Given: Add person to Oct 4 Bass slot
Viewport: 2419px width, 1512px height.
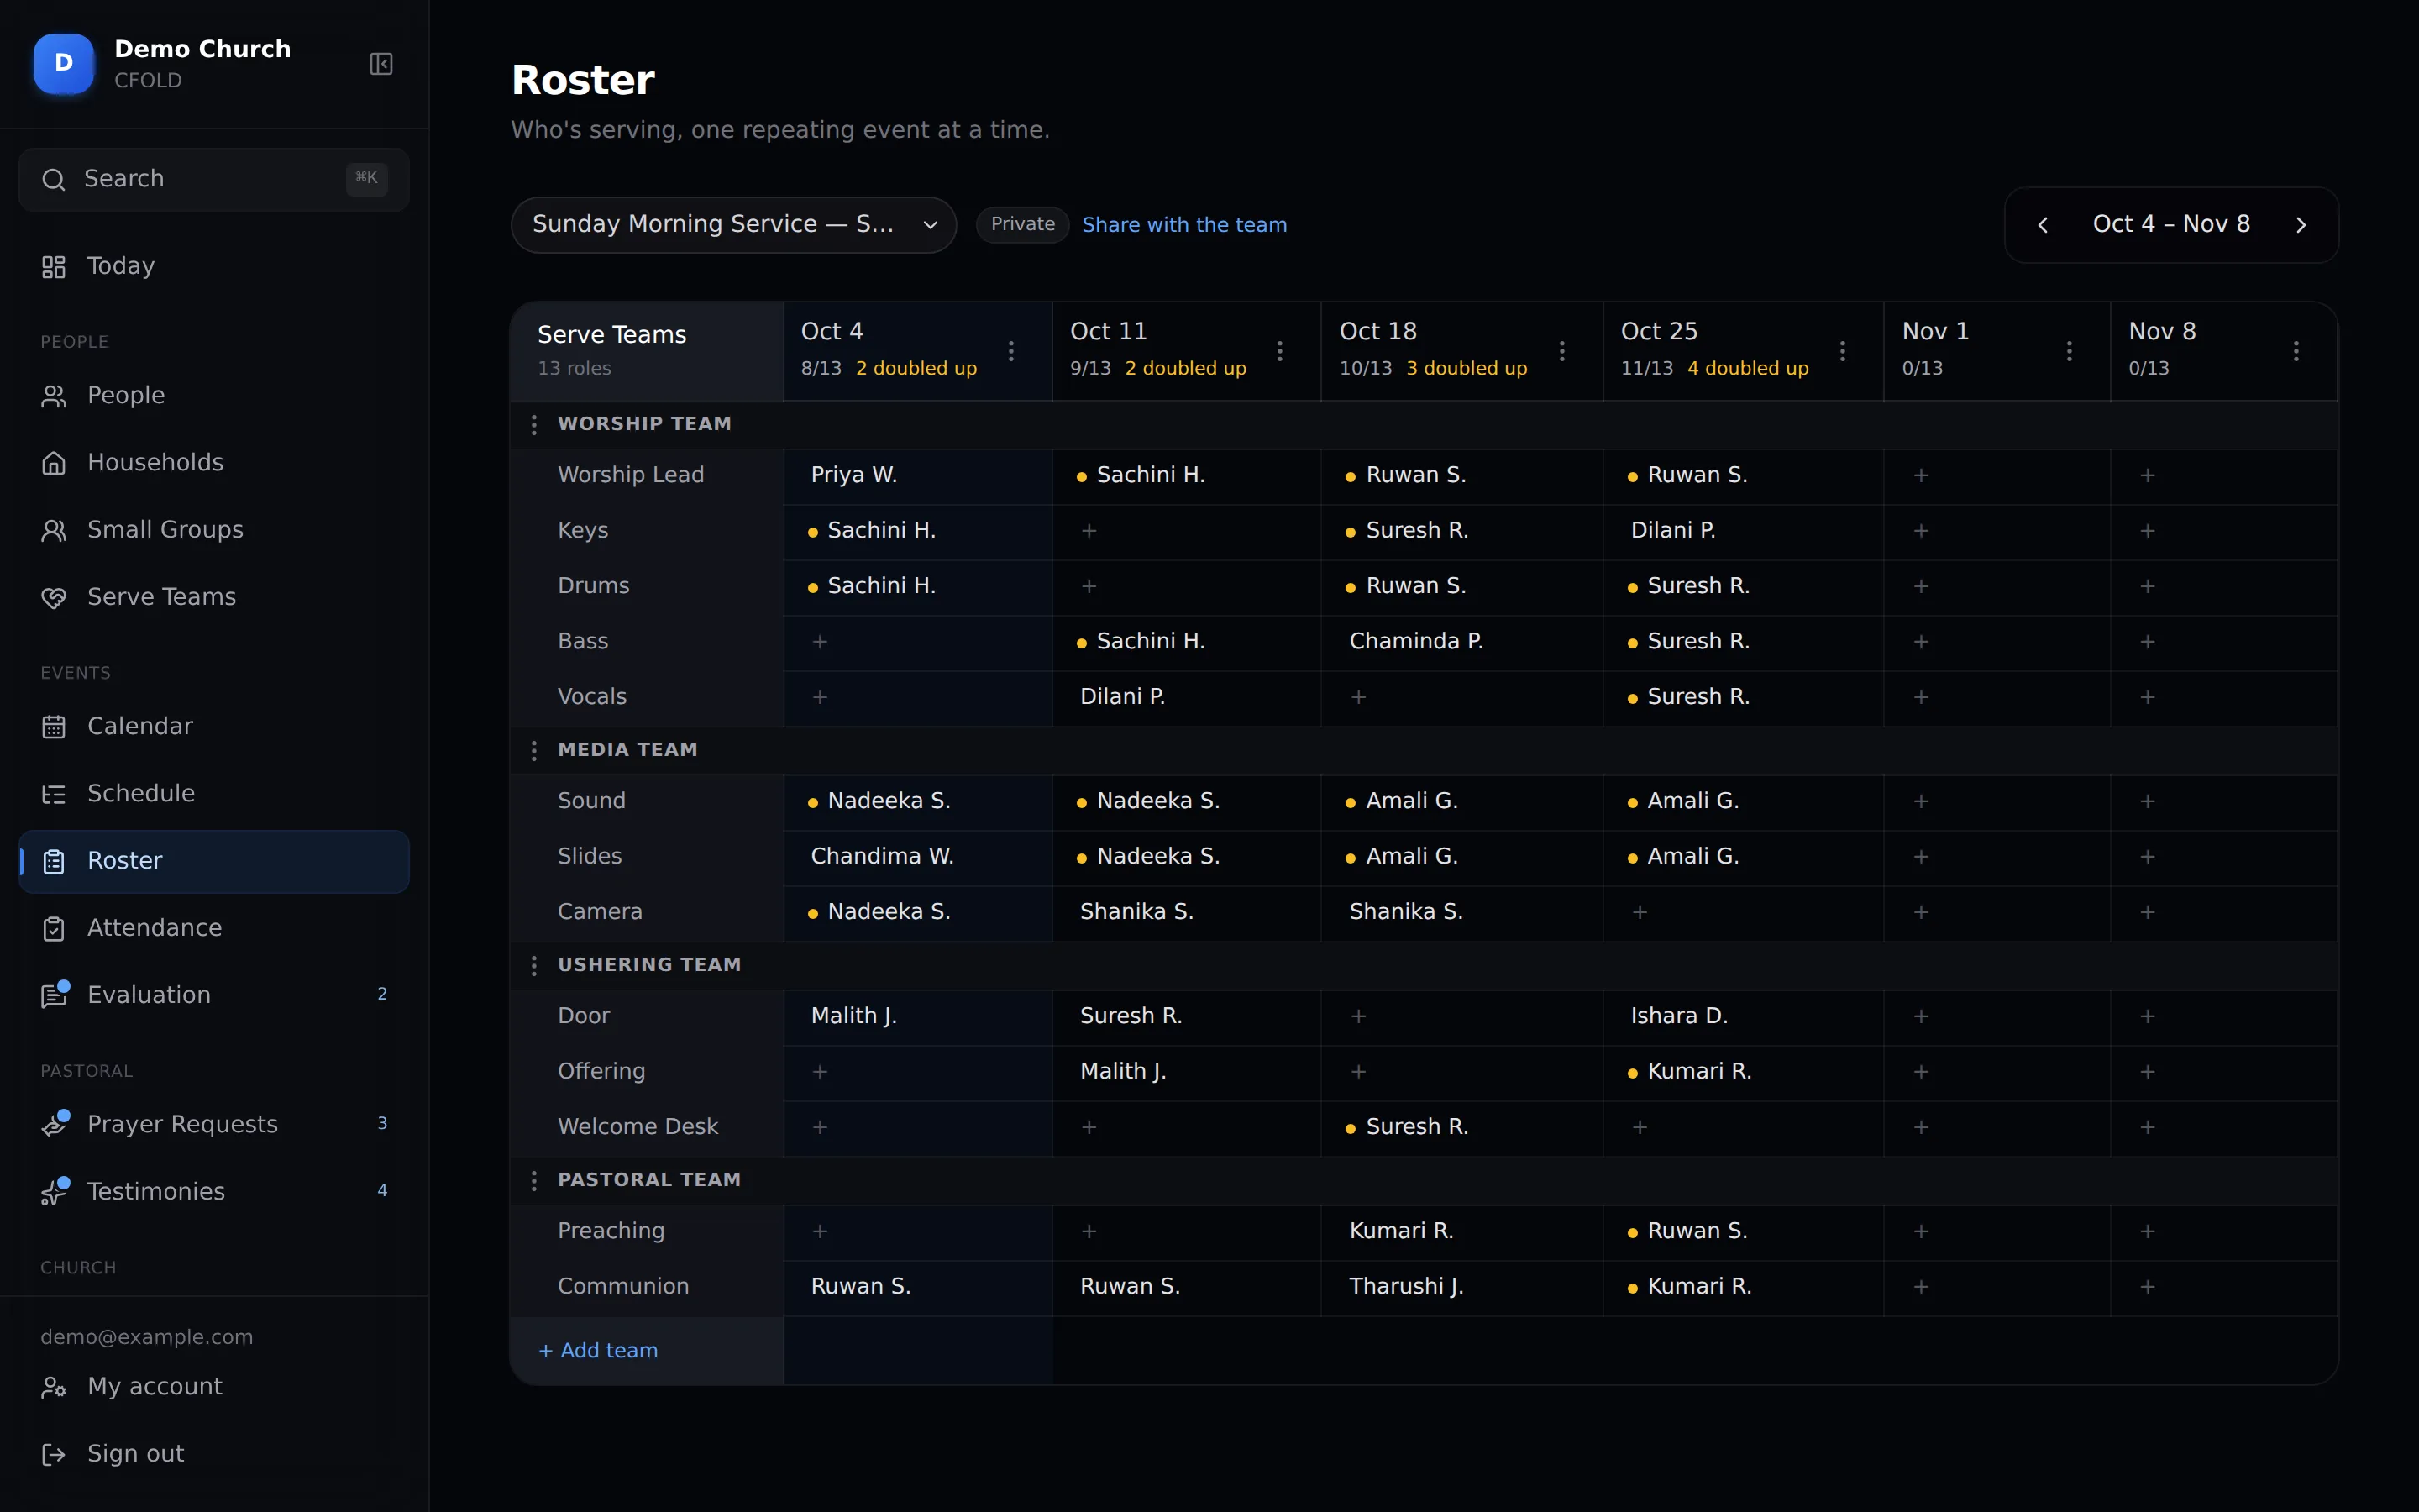Looking at the screenshot, I should (x=820, y=642).
